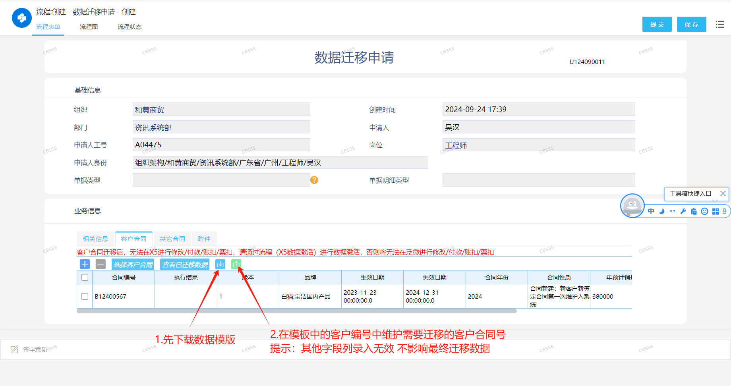Click the green upload import icon
Screen dimensions: 731x386
(x=236, y=264)
